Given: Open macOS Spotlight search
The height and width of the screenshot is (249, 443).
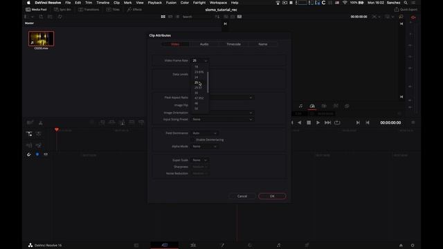Looking at the screenshot, I should coord(406,3).
